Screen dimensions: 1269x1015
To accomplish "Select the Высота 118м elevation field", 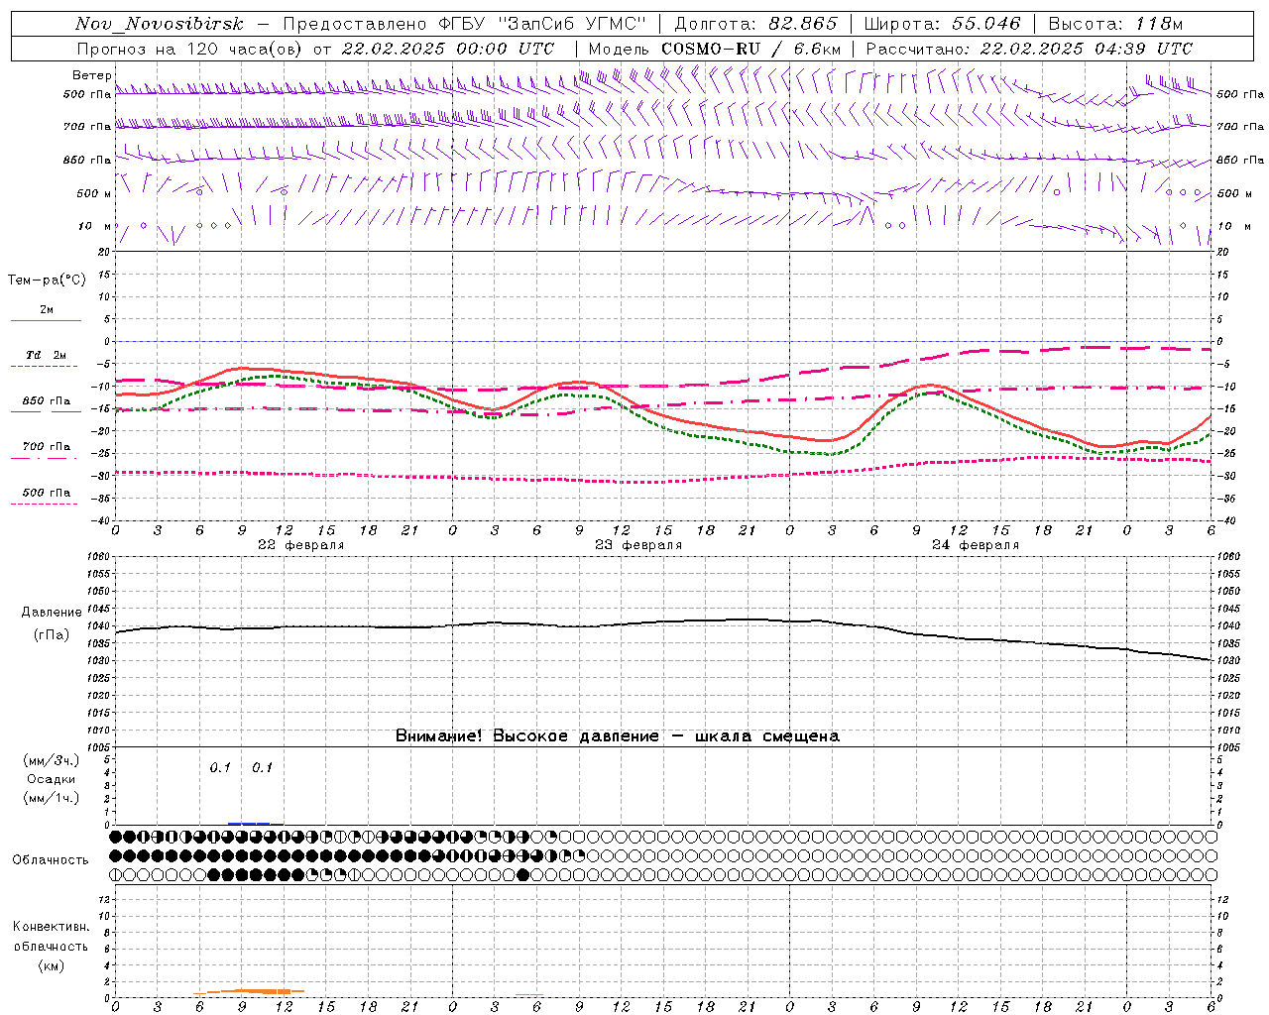I will click(x=1115, y=24).
